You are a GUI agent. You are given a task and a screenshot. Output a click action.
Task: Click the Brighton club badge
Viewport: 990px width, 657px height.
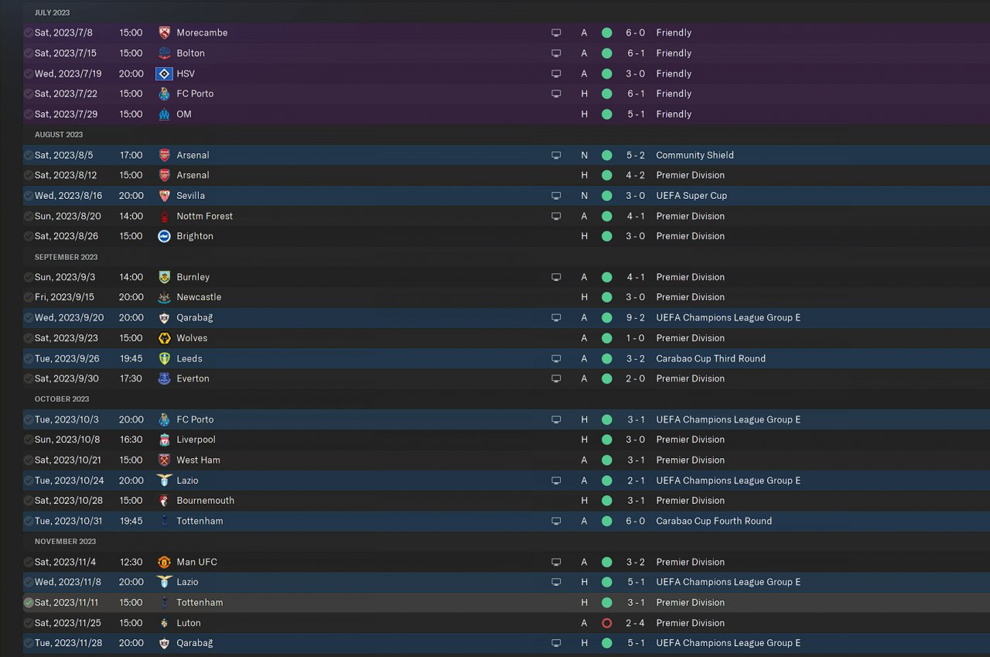click(164, 236)
